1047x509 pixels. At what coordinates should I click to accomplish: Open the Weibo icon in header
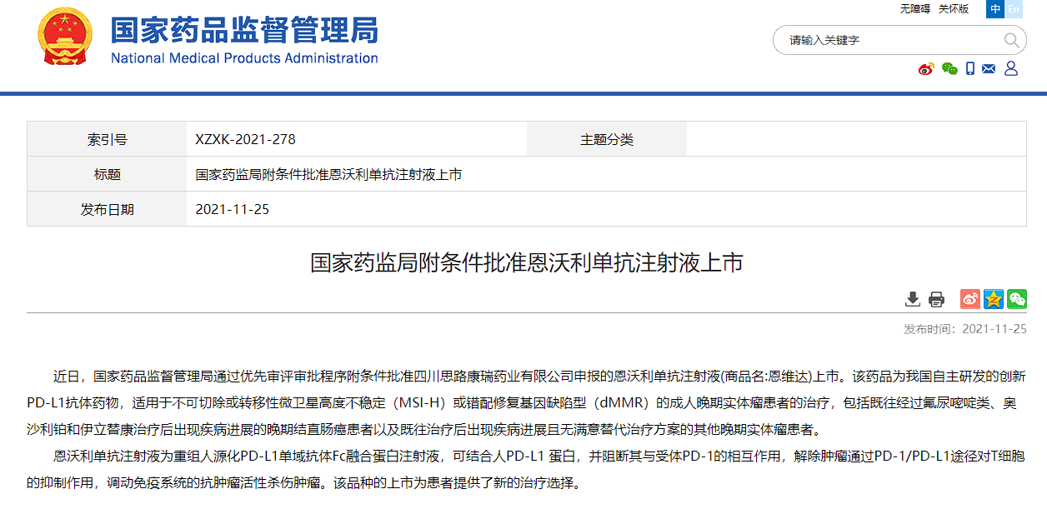926,68
